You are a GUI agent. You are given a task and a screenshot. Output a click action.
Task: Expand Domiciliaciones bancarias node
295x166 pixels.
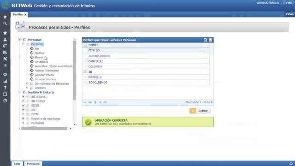[x=27, y=83]
